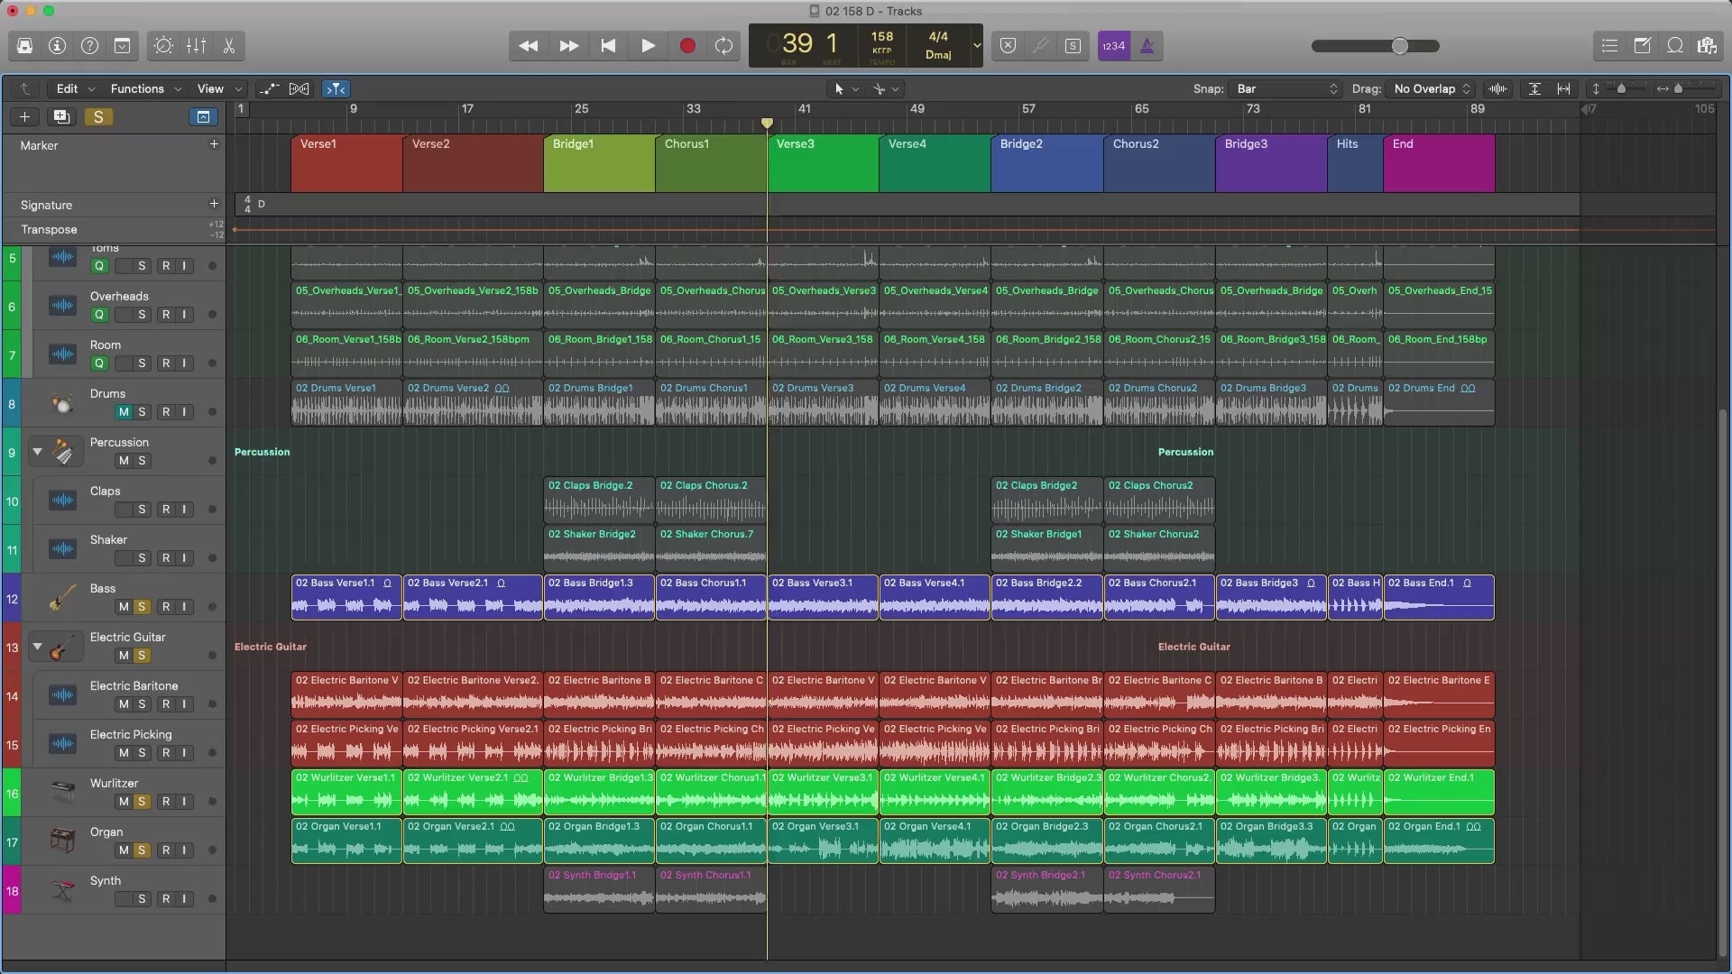Open the Smart Controls dial button
This screenshot has height=974, width=1732.
click(x=163, y=46)
